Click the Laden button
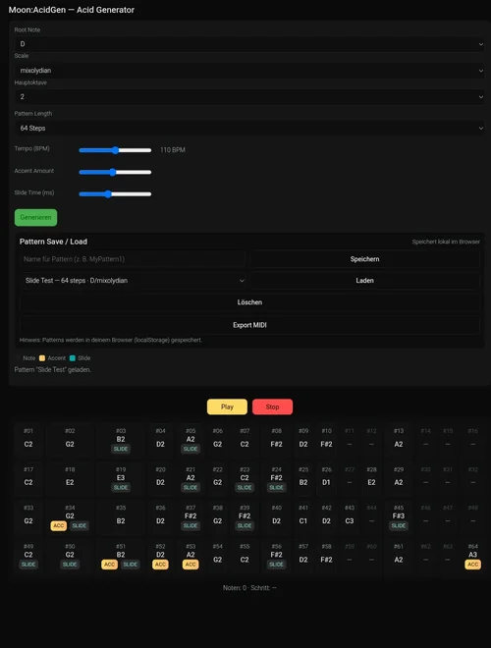The height and width of the screenshot is (648, 491). tap(364, 281)
